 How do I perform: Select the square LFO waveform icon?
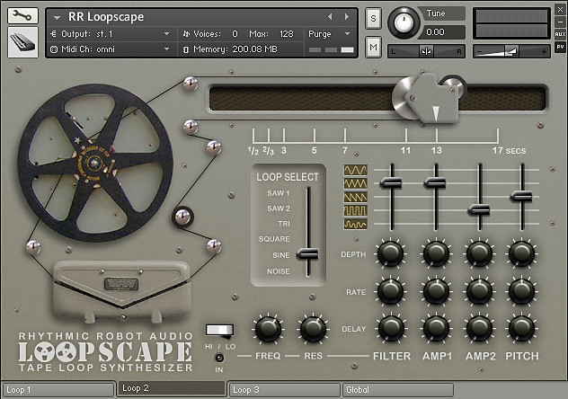355,210
